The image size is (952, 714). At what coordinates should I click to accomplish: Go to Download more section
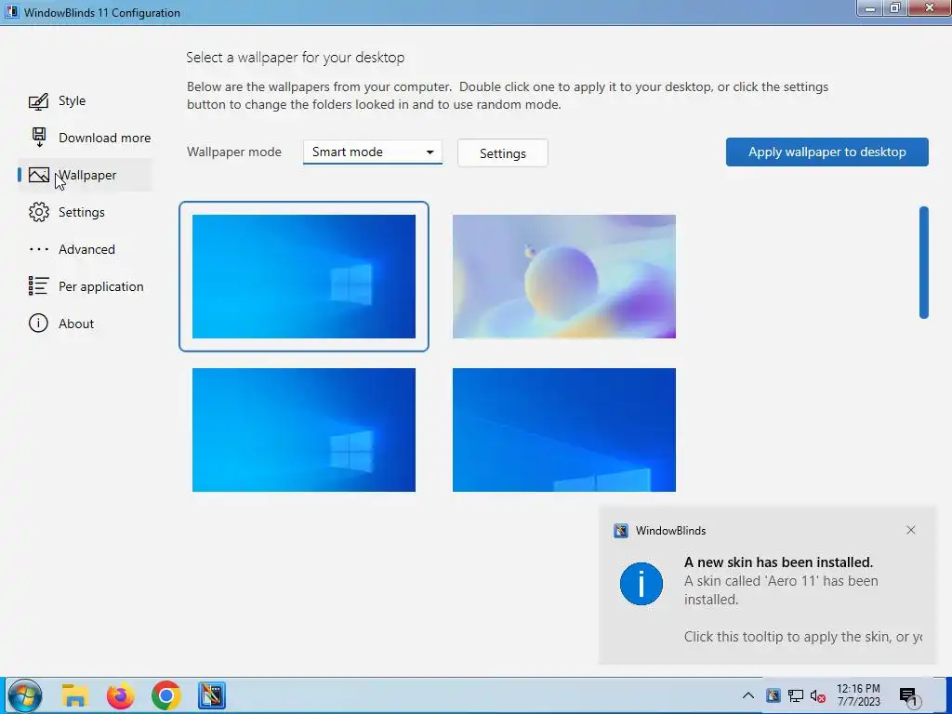pos(85,138)
